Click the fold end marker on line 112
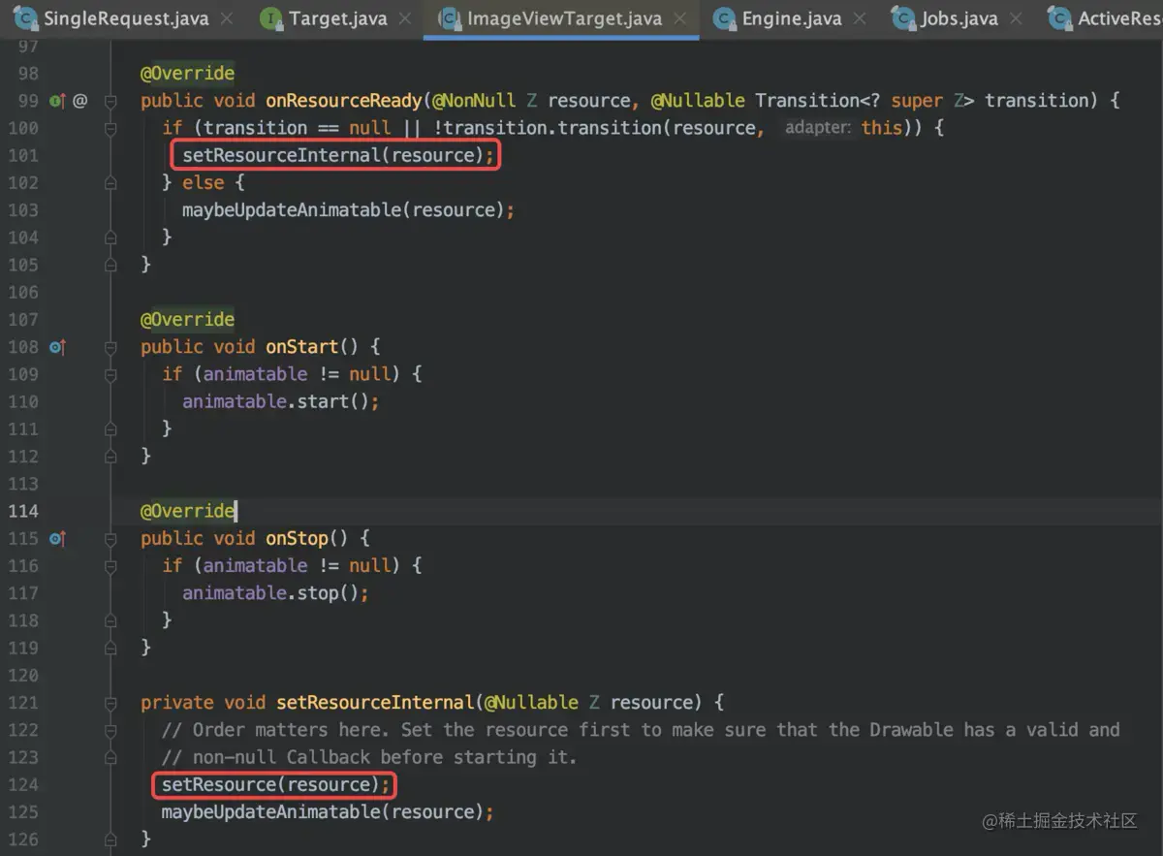This screenshot has width=1163, height=856. [x=110, y=456]
